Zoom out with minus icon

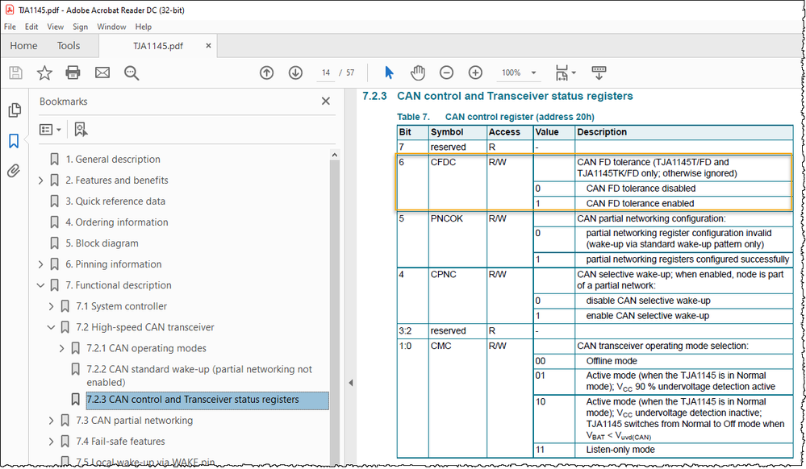pyautogui.click(x=446, y=73)
